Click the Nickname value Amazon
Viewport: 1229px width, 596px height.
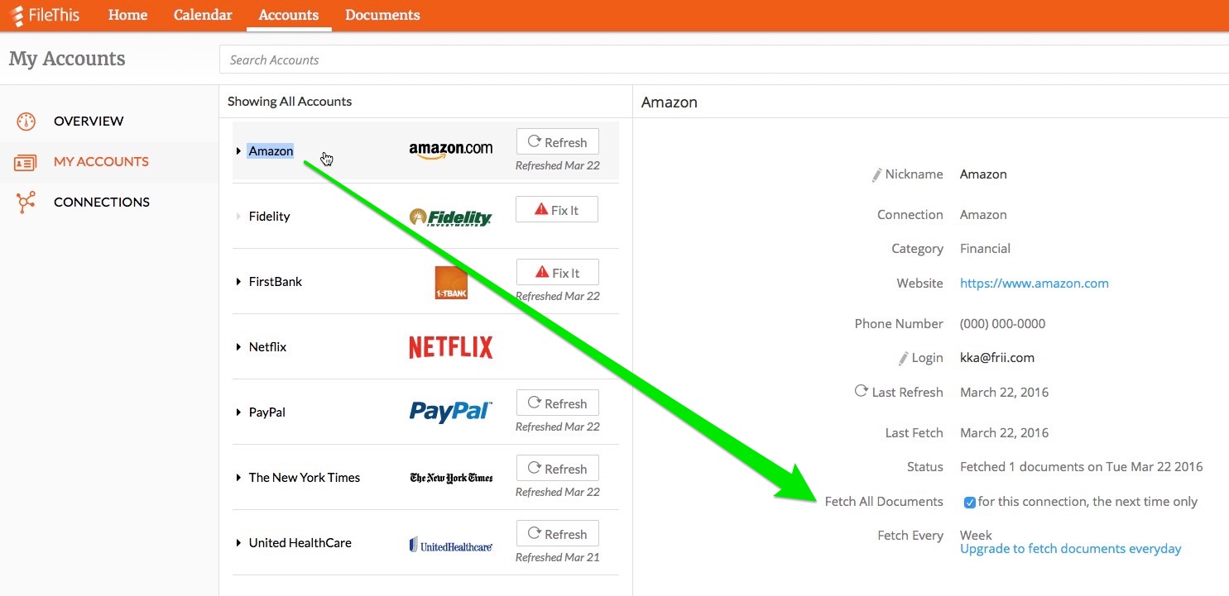(x=983, y=175)
